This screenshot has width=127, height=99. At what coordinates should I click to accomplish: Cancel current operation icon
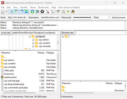42,12
